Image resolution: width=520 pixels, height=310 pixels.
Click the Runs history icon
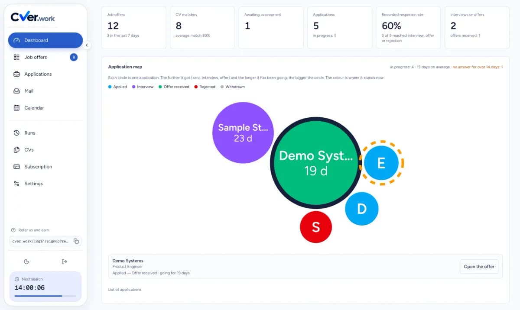(x=16, y=133)
